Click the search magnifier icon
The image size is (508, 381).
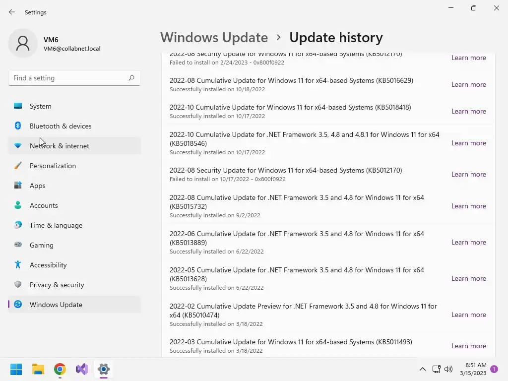(x=131, y=78)
